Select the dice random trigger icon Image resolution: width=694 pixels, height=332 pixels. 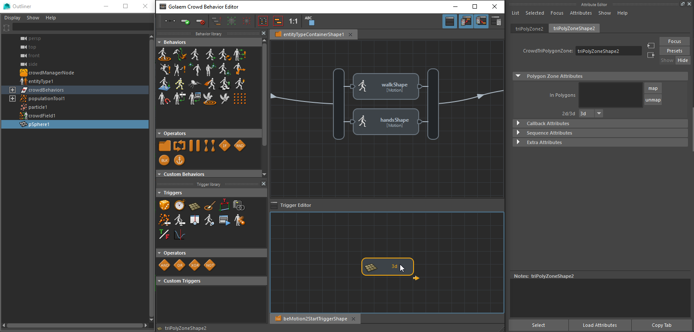tap(165, 206)
